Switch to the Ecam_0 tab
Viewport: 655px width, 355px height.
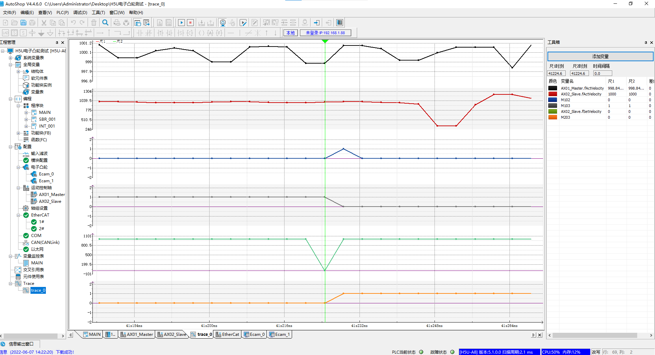254,334
